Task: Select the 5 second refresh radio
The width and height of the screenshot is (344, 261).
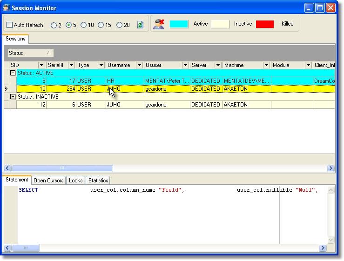Action: coord(69,25)
